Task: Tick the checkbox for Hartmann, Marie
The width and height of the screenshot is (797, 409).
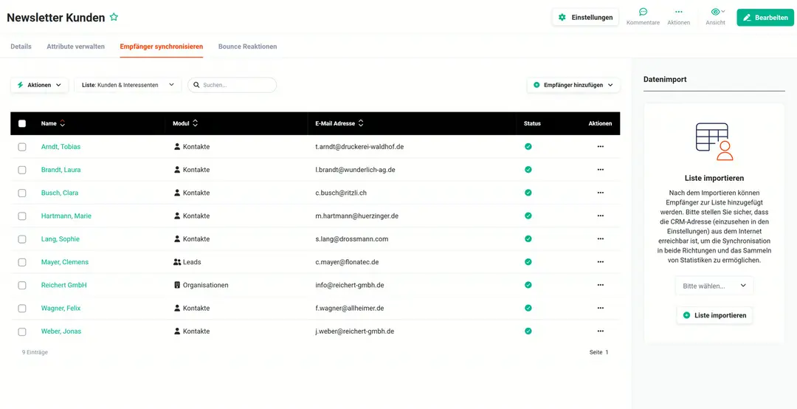Action: (x=22, y=216)
